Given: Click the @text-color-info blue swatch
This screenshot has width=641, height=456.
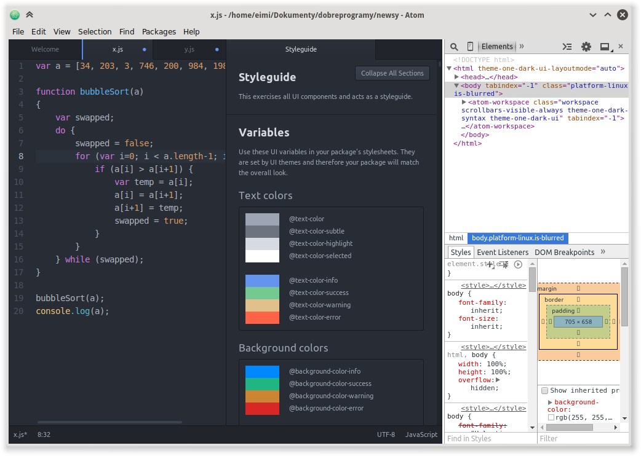Looking at the screenshot, I should pos(262,280).
